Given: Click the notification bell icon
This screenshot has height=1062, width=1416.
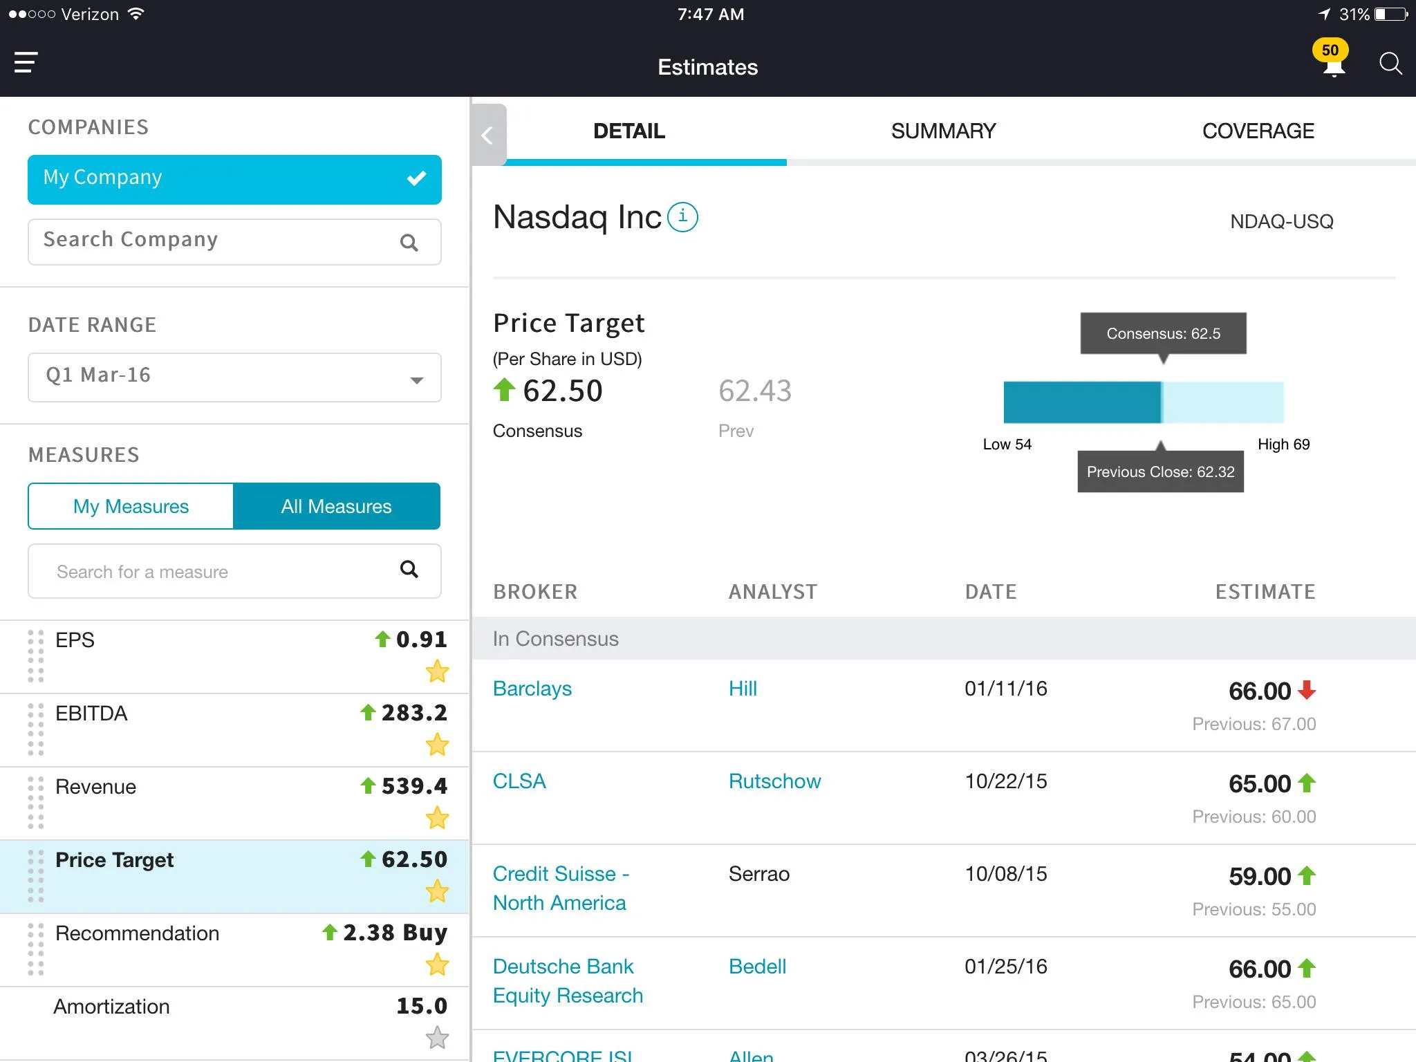Looking at the screenshot, I should tap(1329, 65).
